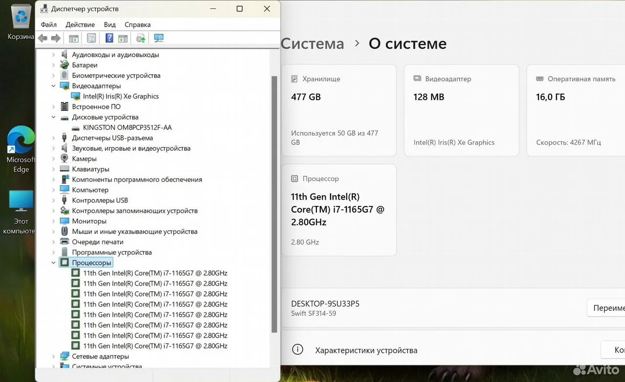Open the Действие menu
The width and height of the screenshot is (625, 382).
click(80, 24)
